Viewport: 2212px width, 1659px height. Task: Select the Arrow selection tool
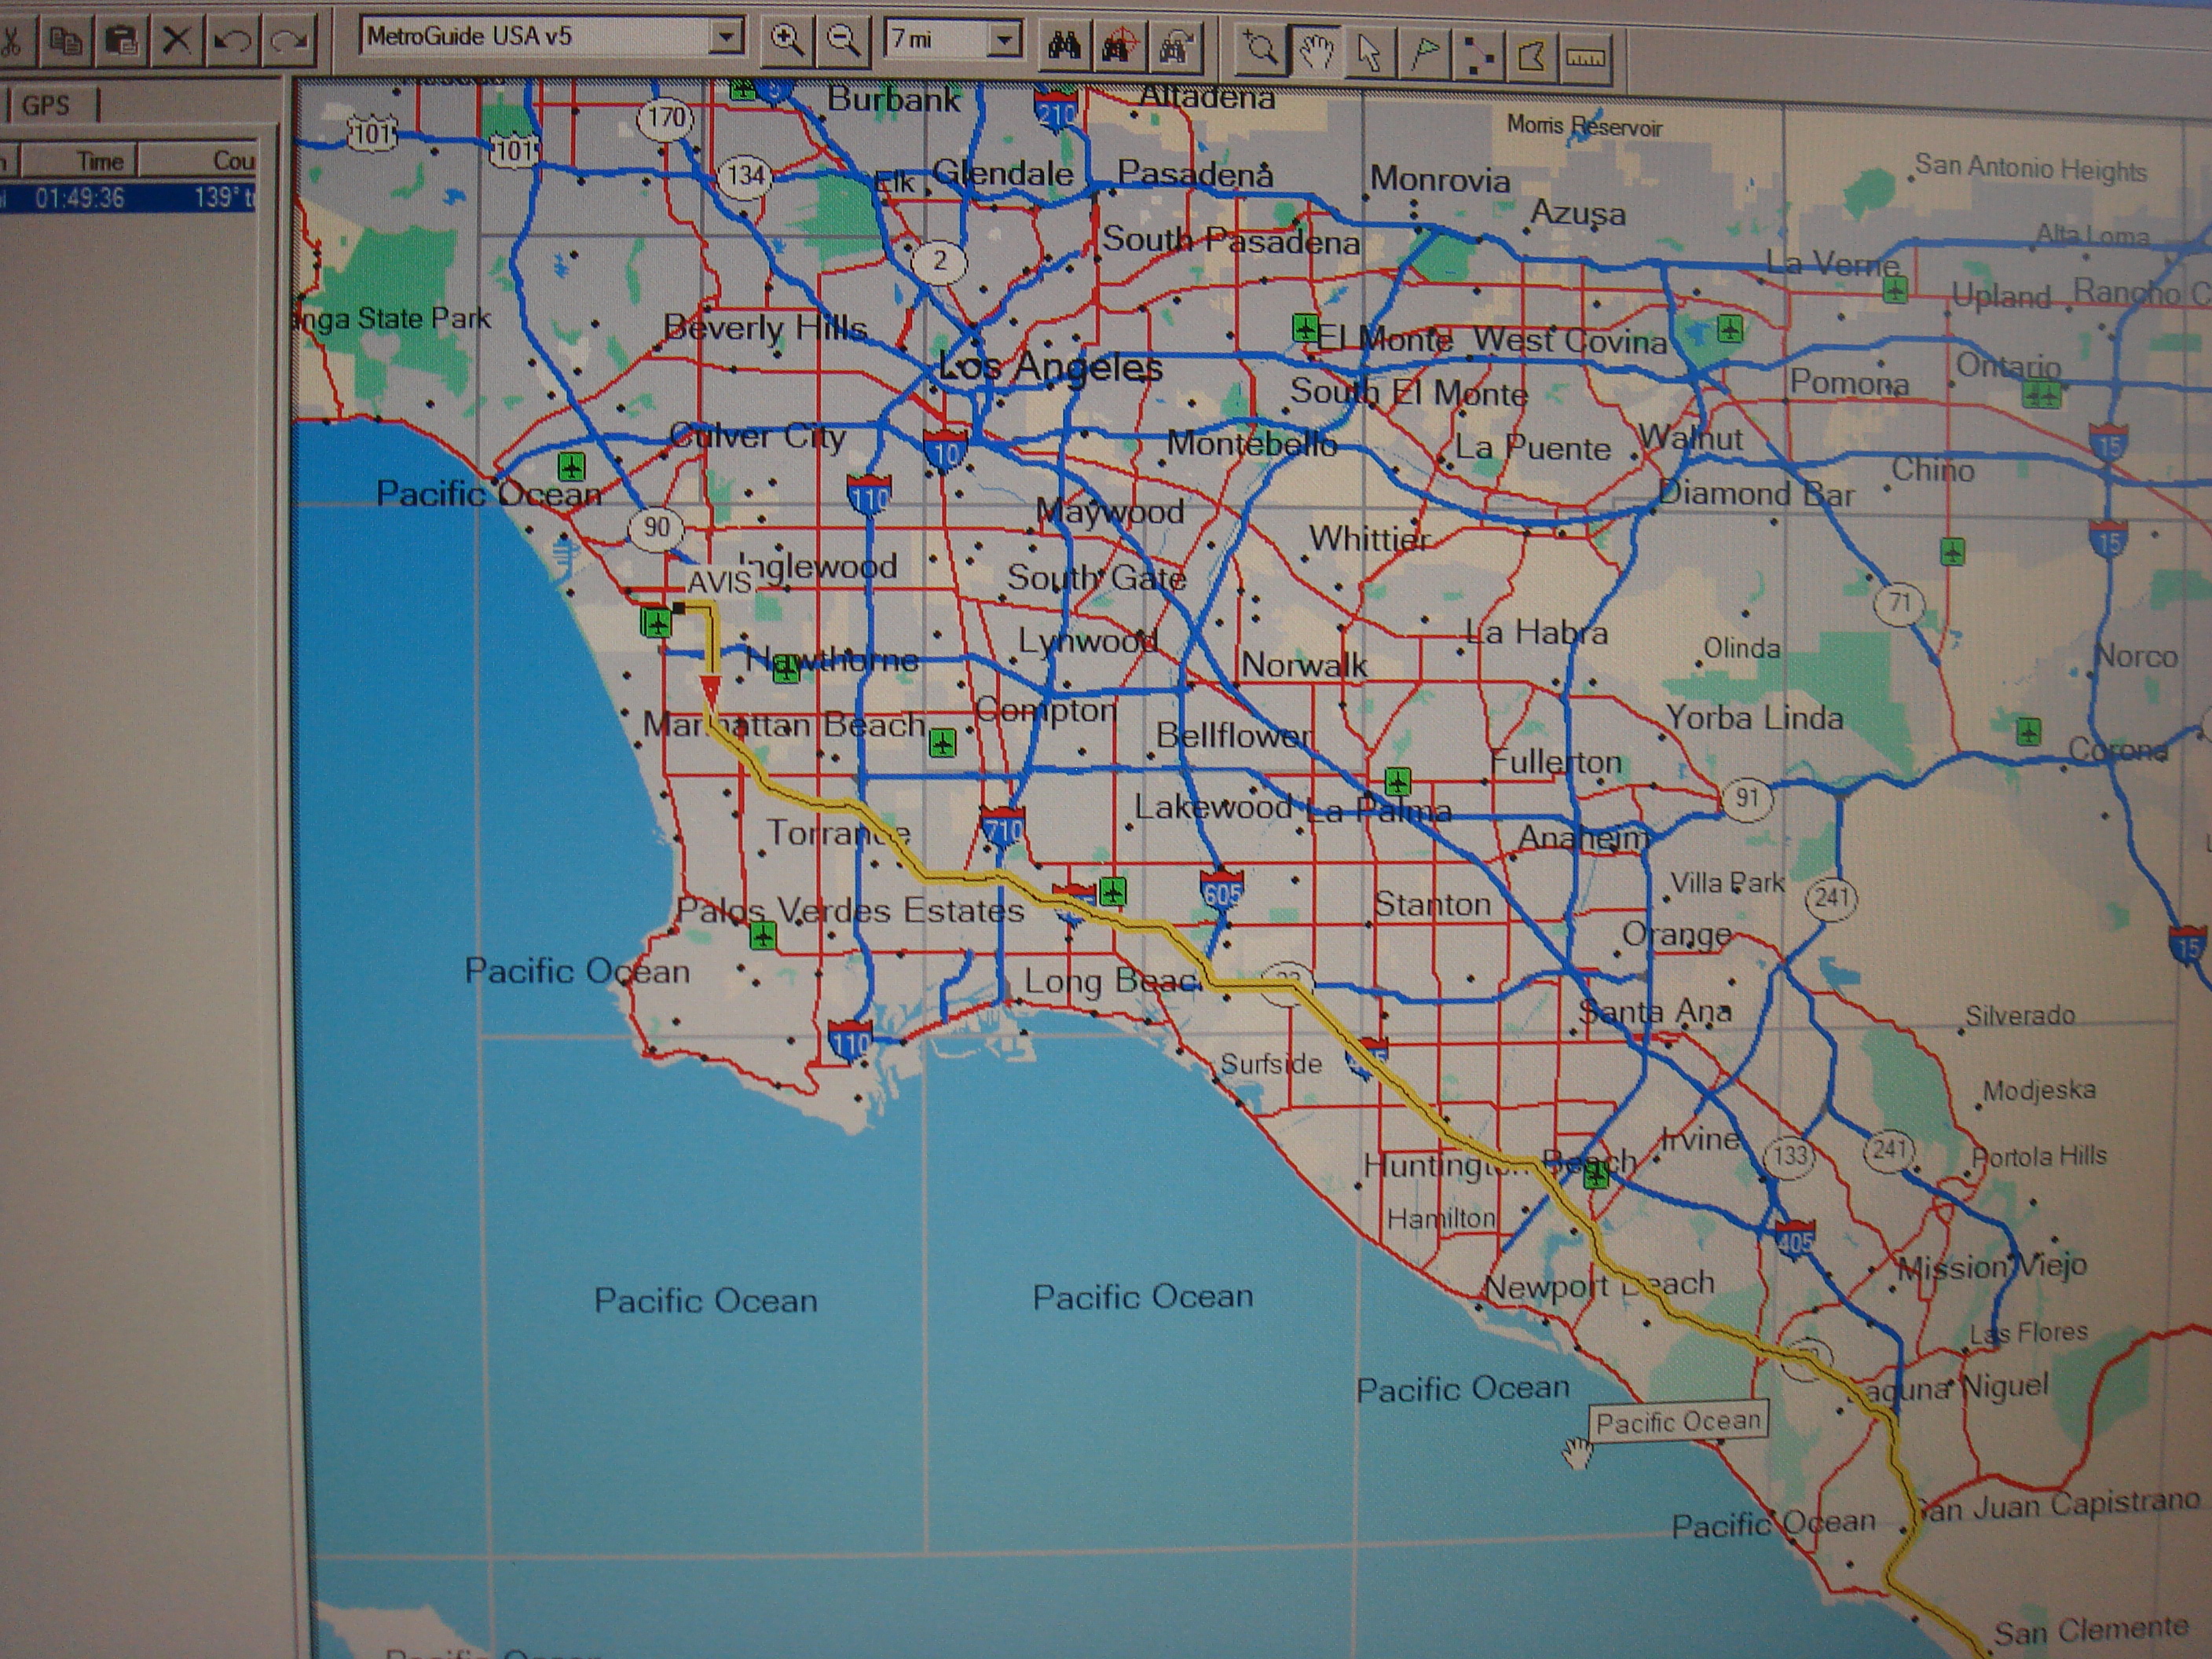click(x=1369, y=52)
